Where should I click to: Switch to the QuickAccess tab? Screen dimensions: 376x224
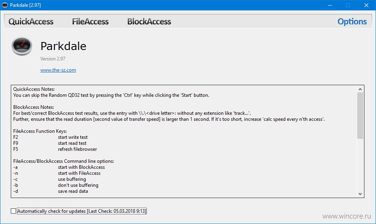point(31,22)
